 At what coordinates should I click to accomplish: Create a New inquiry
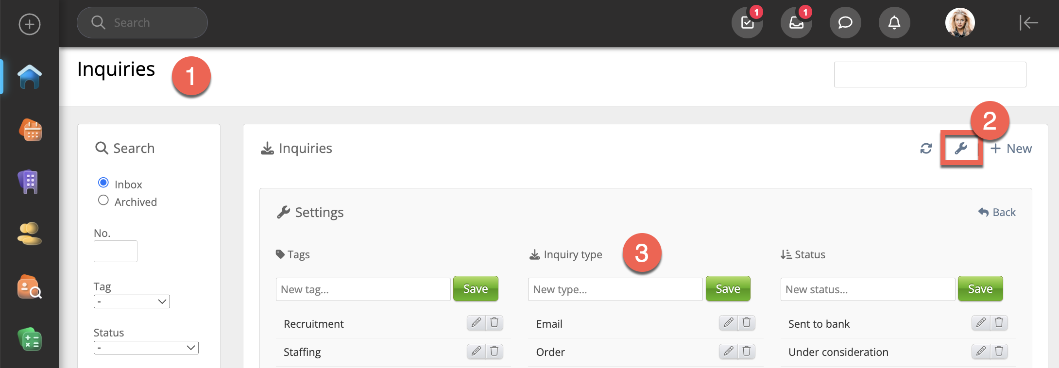(x=1011, y=149)
